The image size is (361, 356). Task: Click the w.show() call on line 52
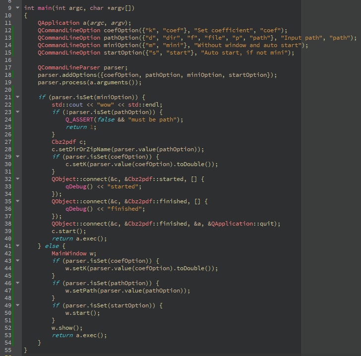pos(67,328)
